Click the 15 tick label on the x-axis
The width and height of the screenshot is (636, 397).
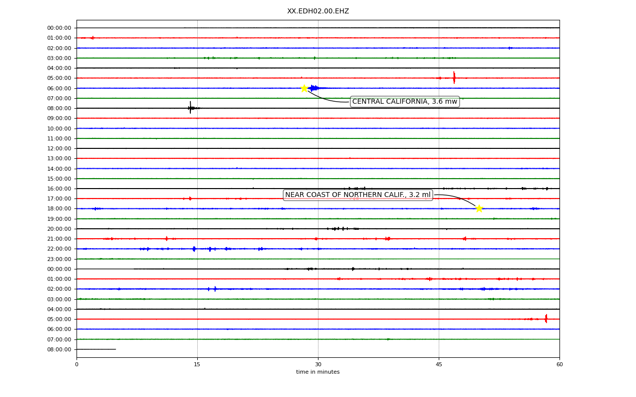click(x=197, y=365)
